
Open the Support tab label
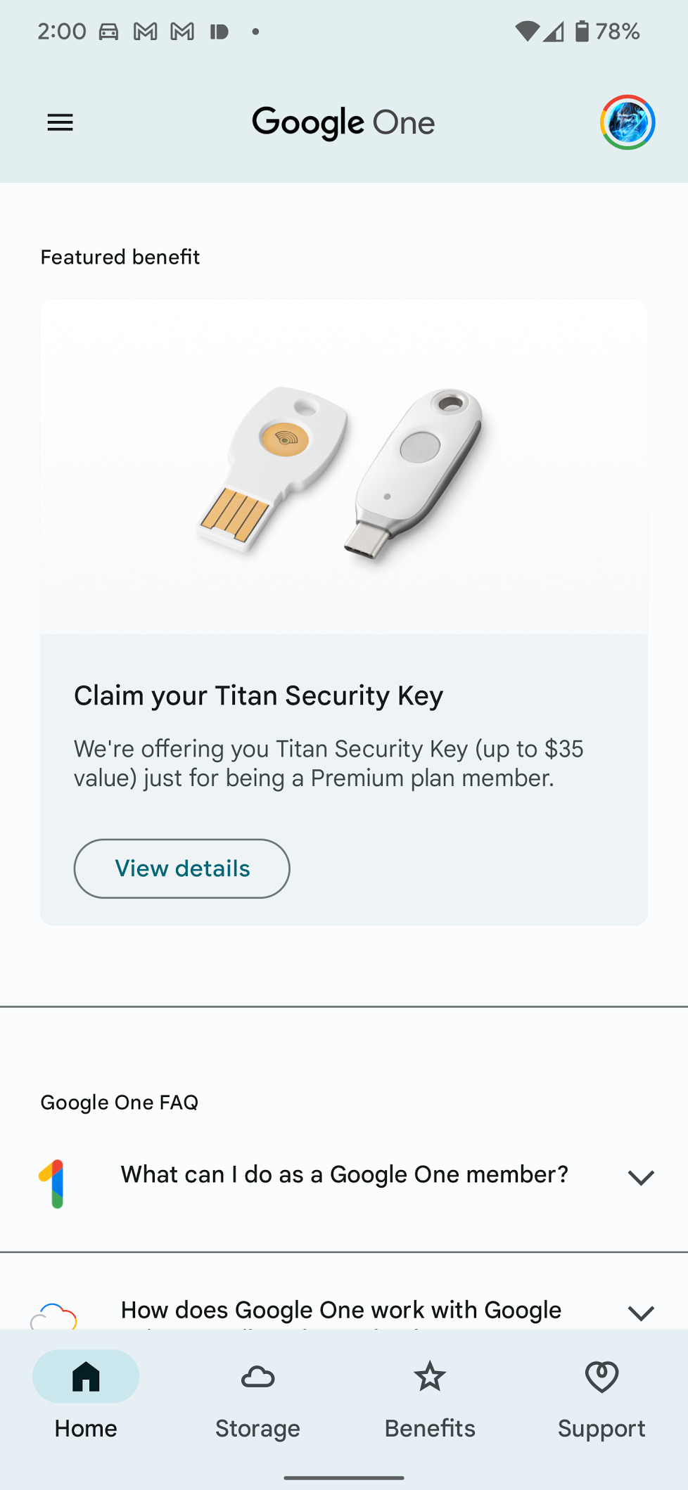pos(601,1428)
